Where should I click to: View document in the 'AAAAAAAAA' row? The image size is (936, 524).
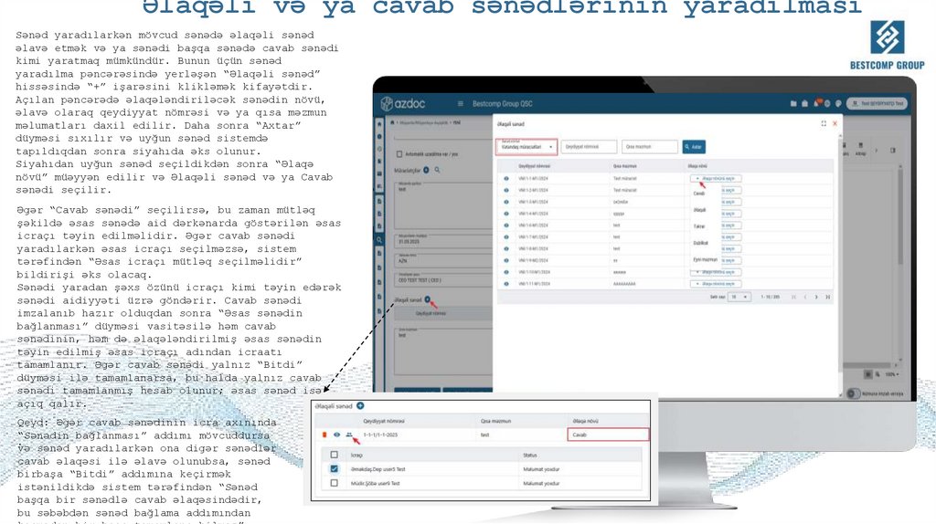(x=506, y=284)
